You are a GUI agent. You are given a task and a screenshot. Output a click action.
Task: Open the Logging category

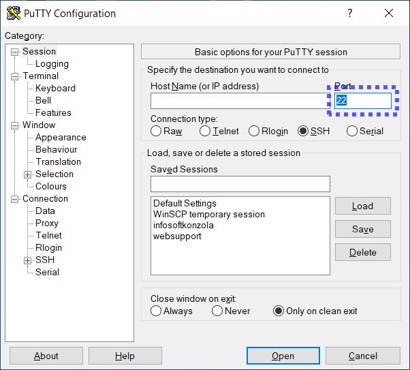click(52, 64)
